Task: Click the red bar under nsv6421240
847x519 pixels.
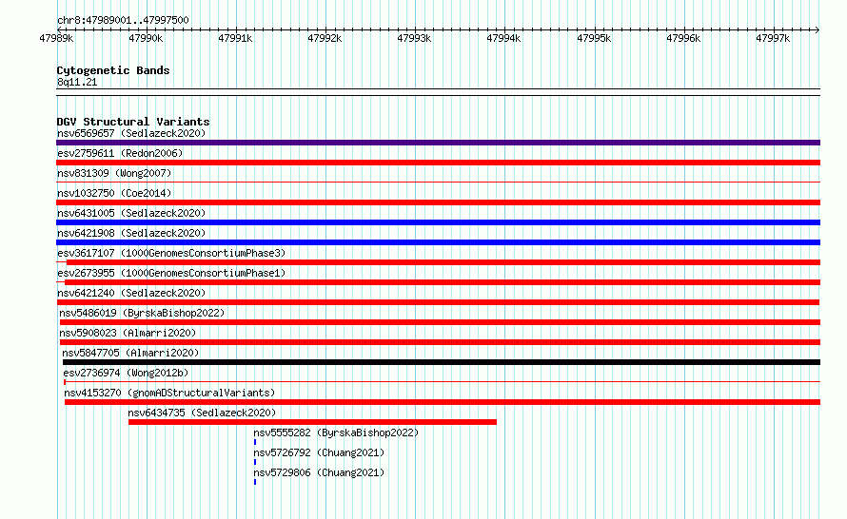Action: pos(438,302)
